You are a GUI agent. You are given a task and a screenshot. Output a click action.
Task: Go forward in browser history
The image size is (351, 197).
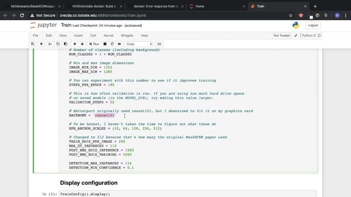[14, 15]
